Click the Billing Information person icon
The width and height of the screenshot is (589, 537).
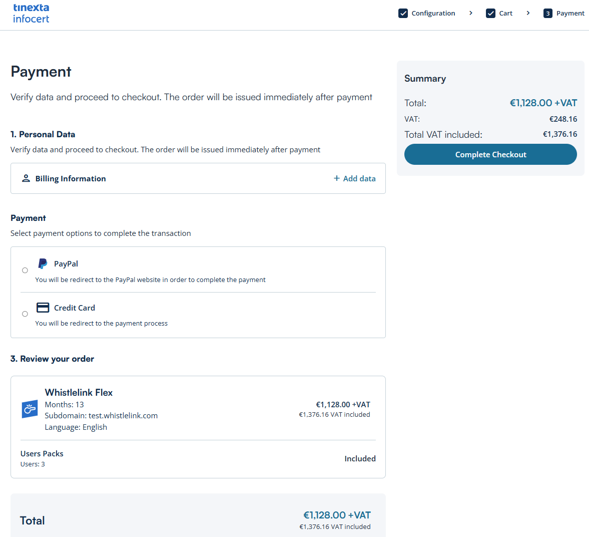(x=26, y=178)
